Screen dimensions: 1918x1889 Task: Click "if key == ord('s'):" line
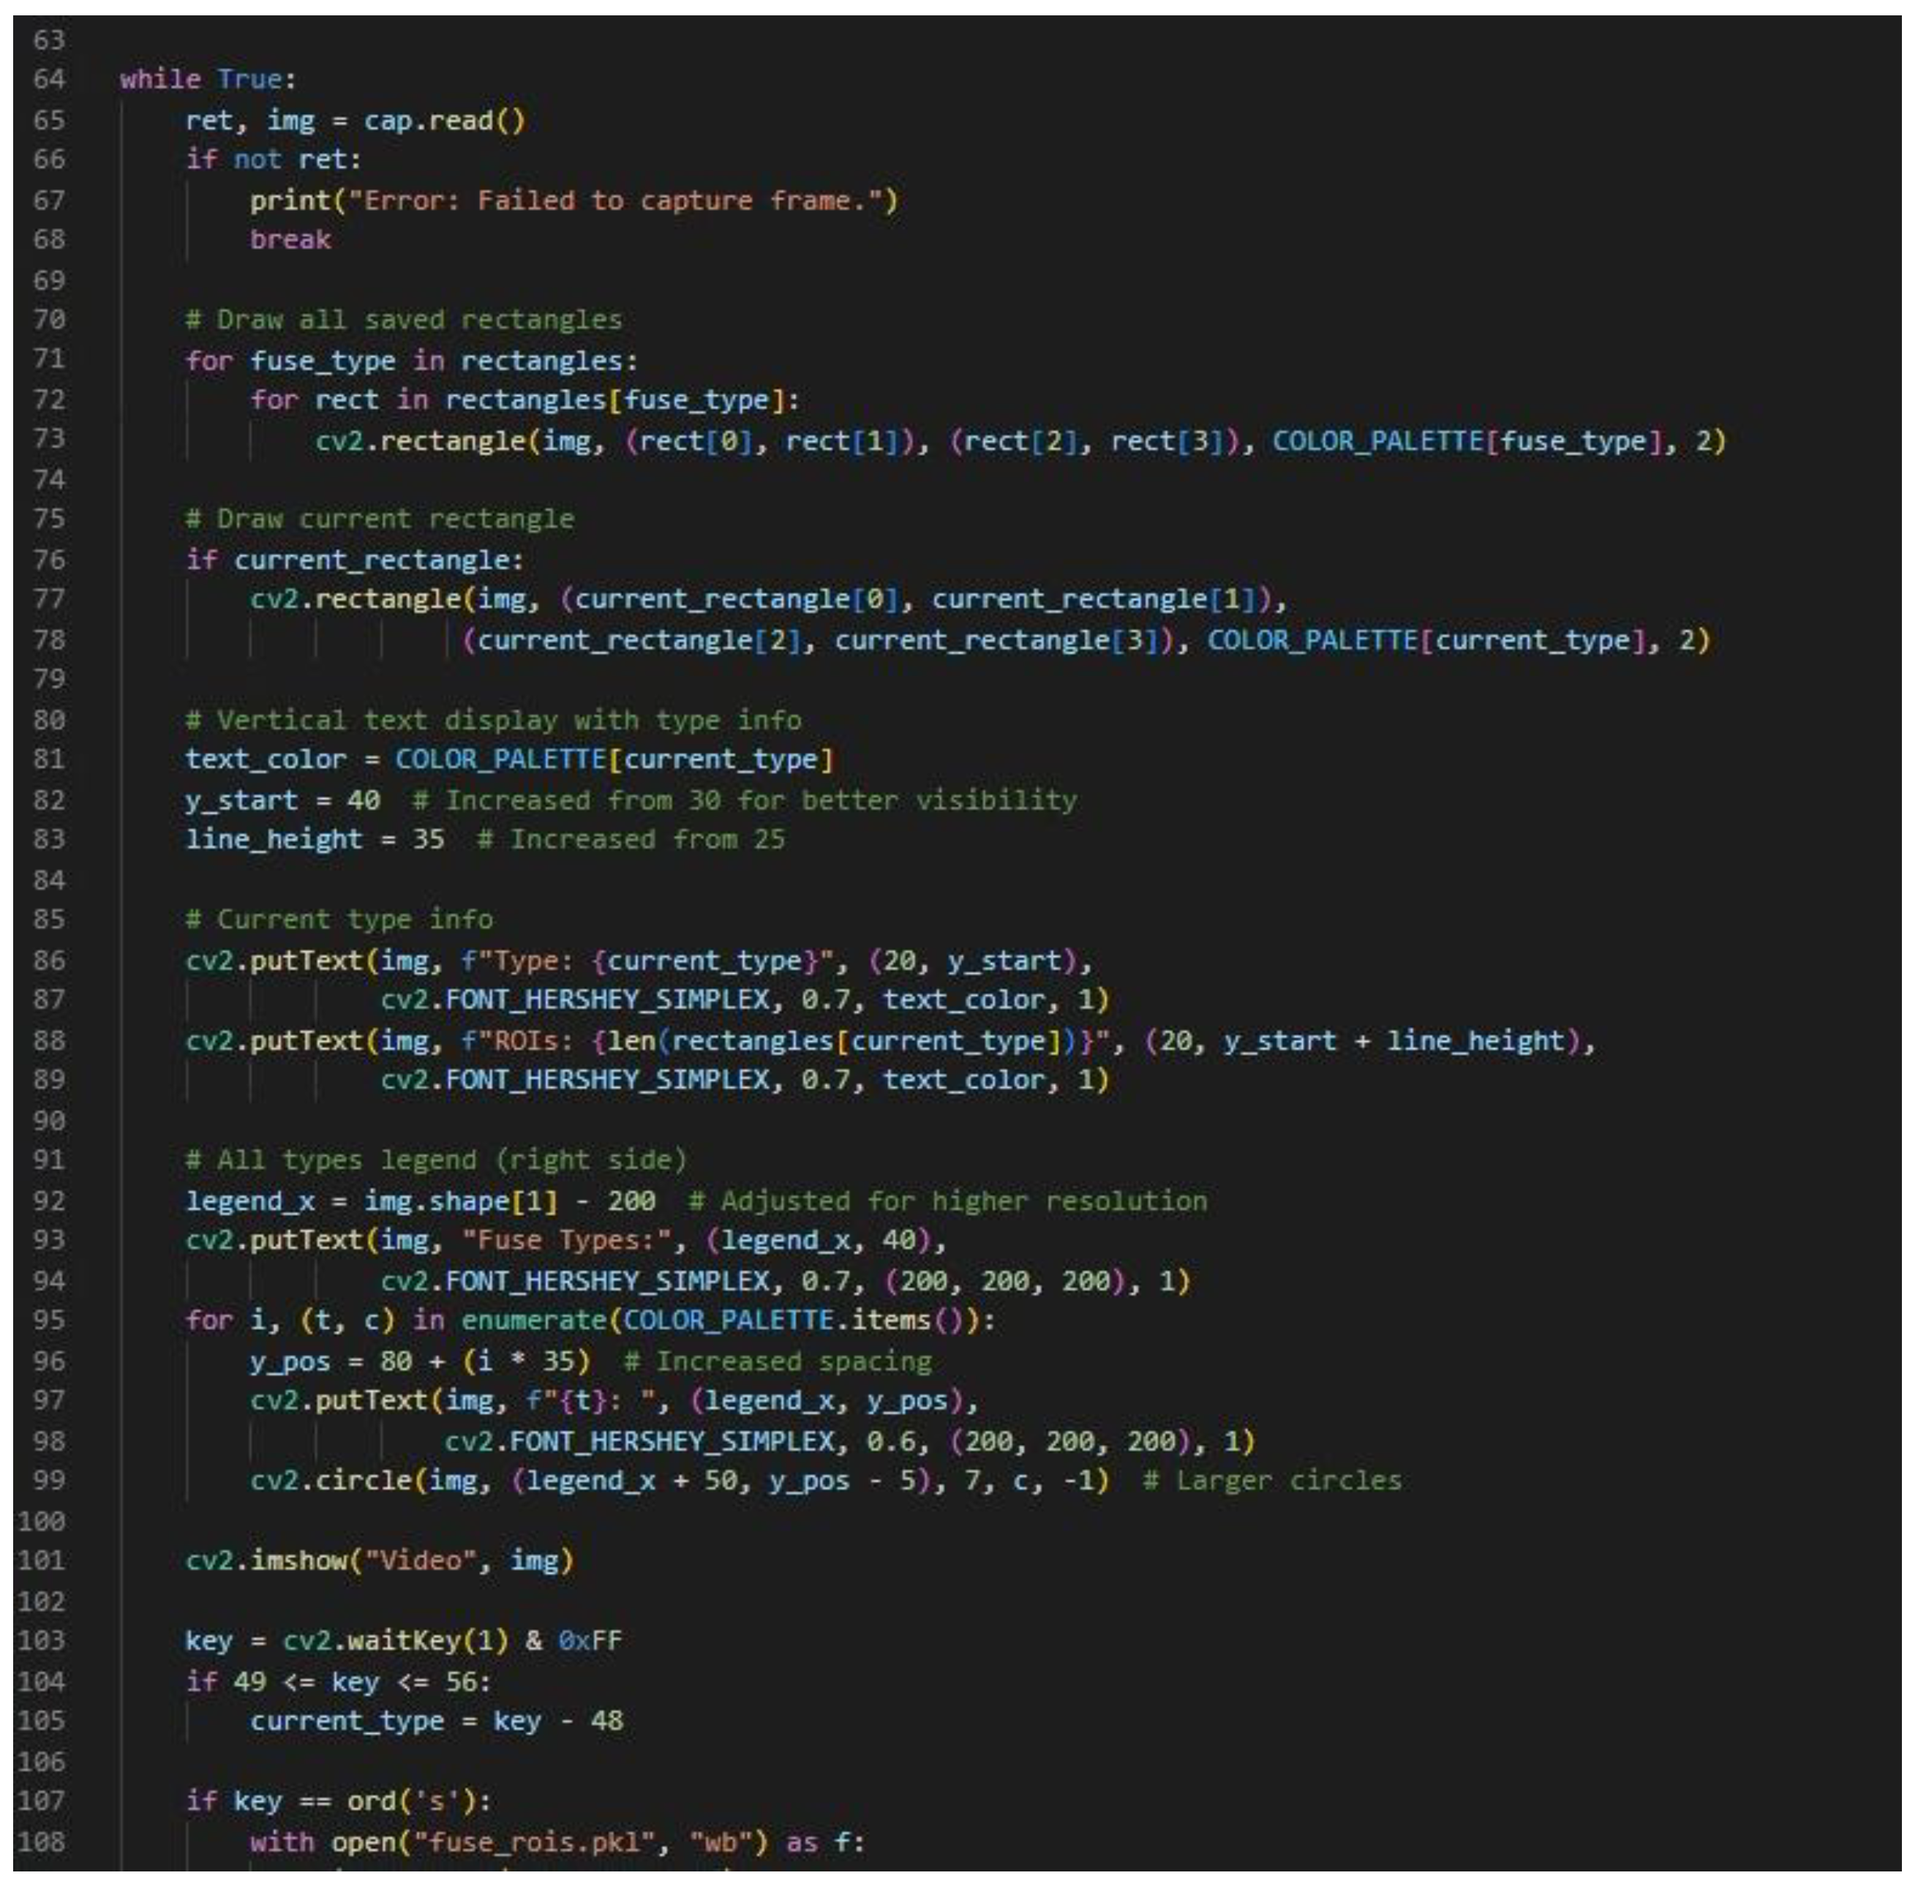[x=338, y=1802]
